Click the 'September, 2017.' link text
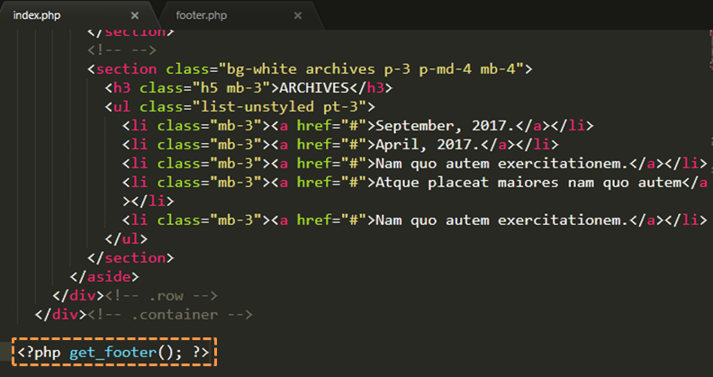 445,125
